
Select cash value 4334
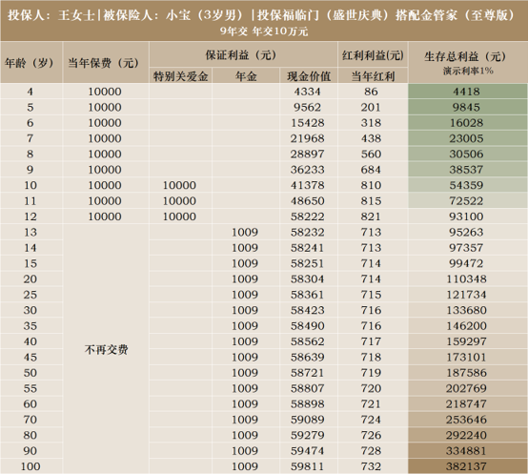tap(307, 92)
